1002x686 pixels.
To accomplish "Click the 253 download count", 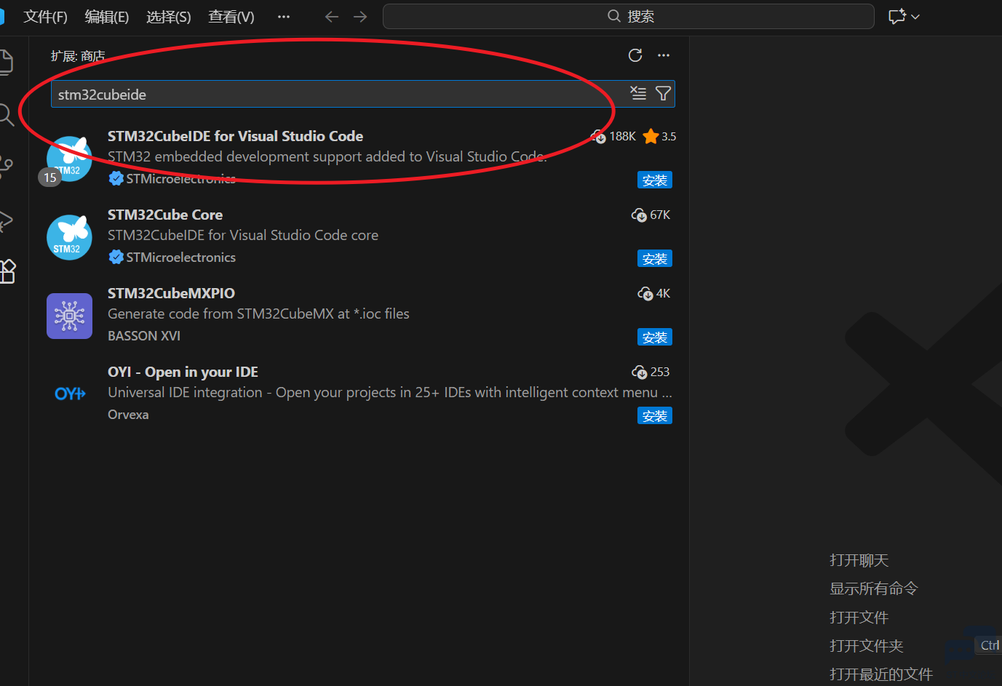I will click(x=651, y=372).
